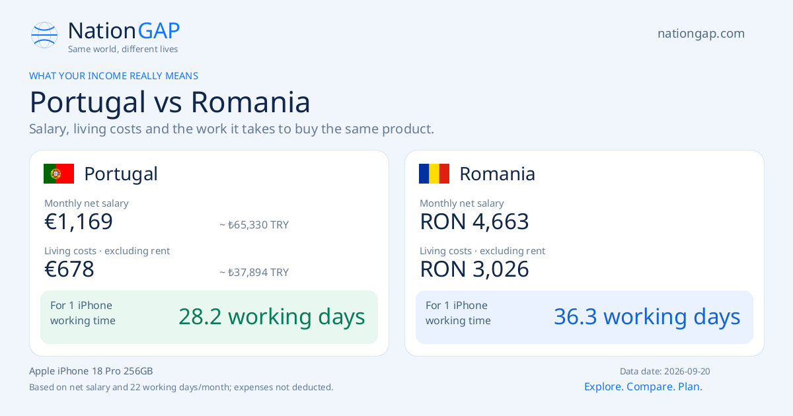Screen dimensions: 793x416
Task: Click the NationGAP brand name
Action: [124, 30]
